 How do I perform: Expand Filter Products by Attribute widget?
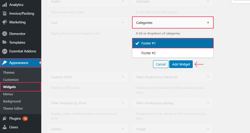(208, 77)
